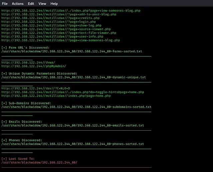Screen dimensions: 213x172
Task: Click the phones-sorted.txt file path
Action: [x=73, y=144]
